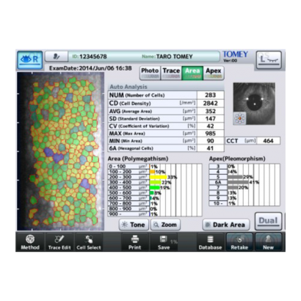The width and height of the screenshot is (301, 301).
Task: Open the Apex tab
Action: coord(214,73)
